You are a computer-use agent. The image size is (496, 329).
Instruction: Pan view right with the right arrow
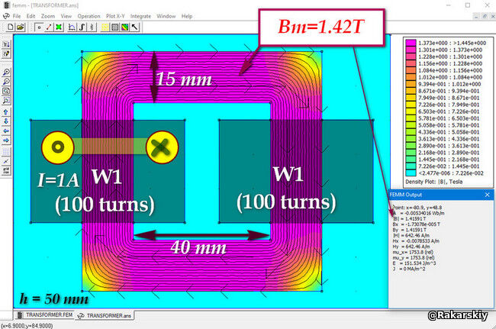click(6, 140)
